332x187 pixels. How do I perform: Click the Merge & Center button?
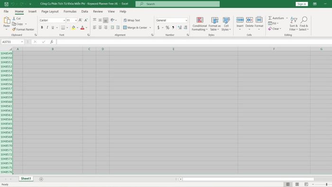[135, 28]
